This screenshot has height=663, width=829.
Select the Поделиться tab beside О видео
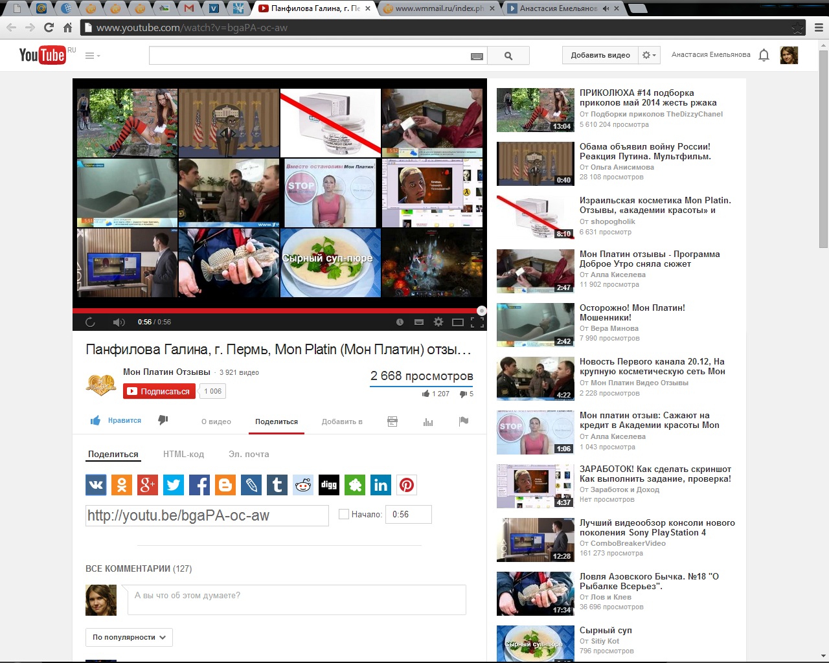pos(277,421)
